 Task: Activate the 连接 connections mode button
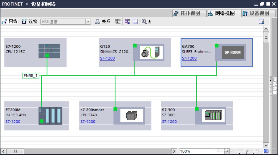pyautogui.click(x=29, y=21)
